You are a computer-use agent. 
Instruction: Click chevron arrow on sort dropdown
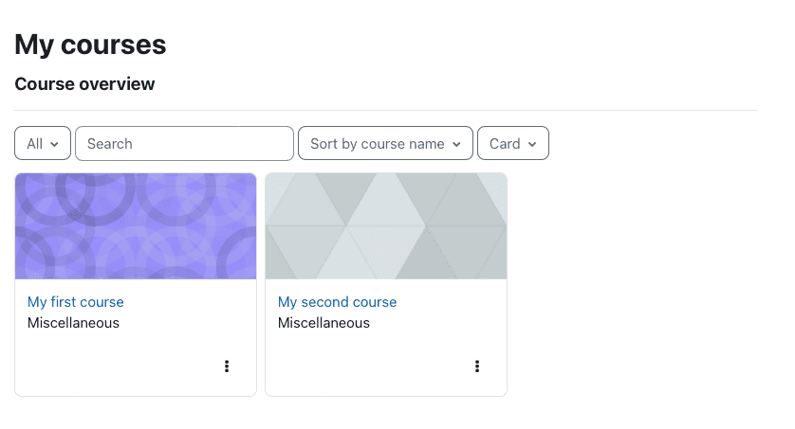coord(457,145)
